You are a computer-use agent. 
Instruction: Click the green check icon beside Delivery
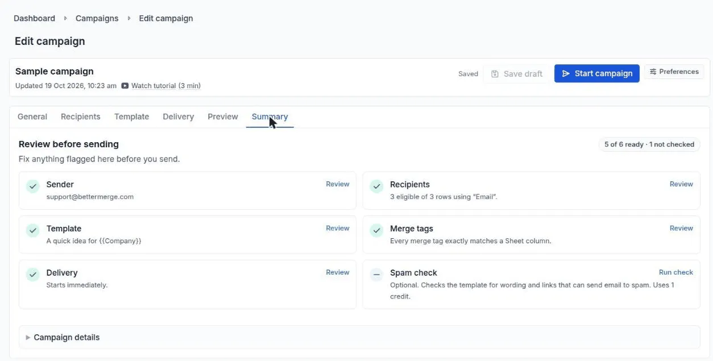pos(33,275)
